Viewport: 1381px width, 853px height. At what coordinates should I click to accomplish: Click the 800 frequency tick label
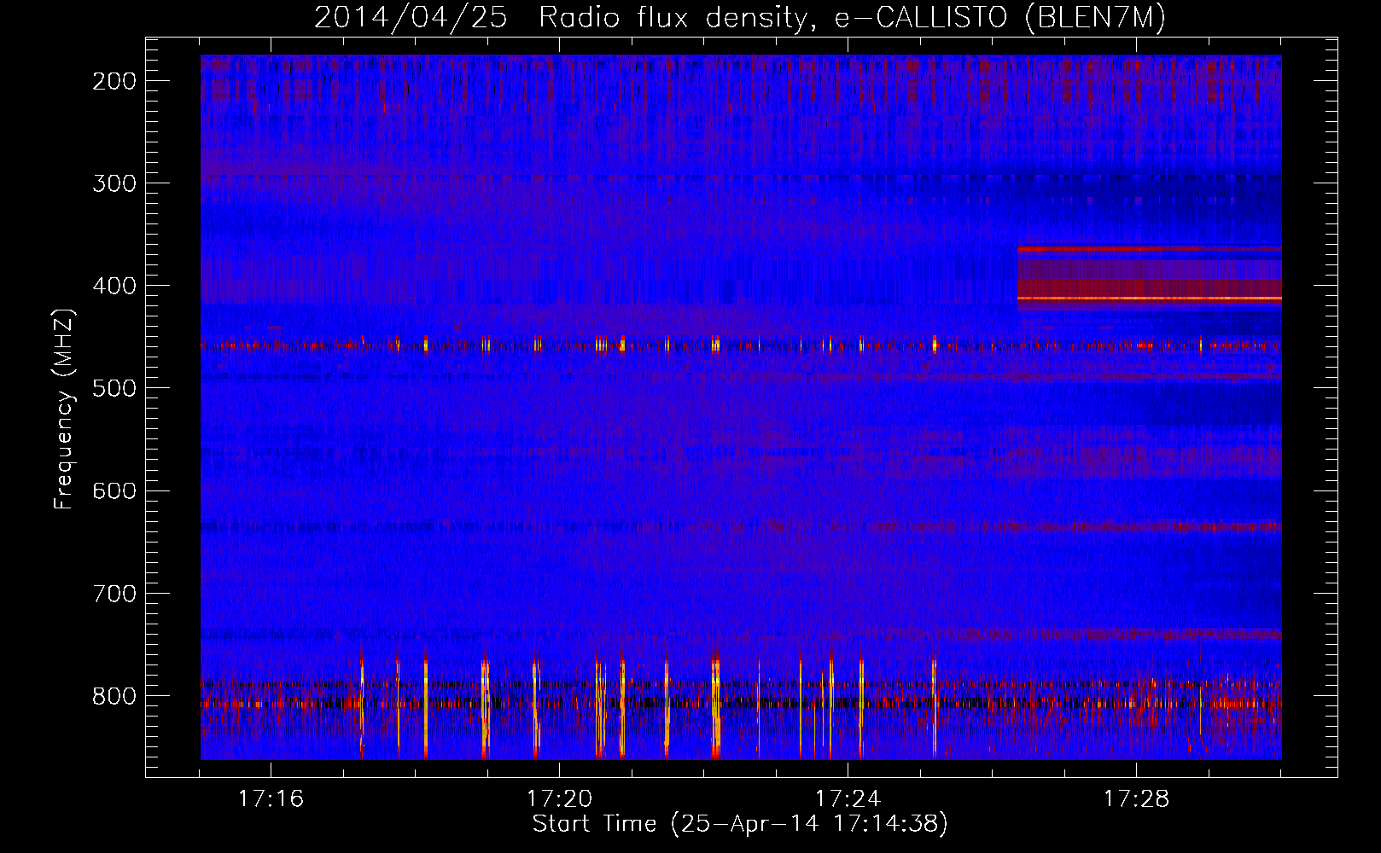pos(114,695)
